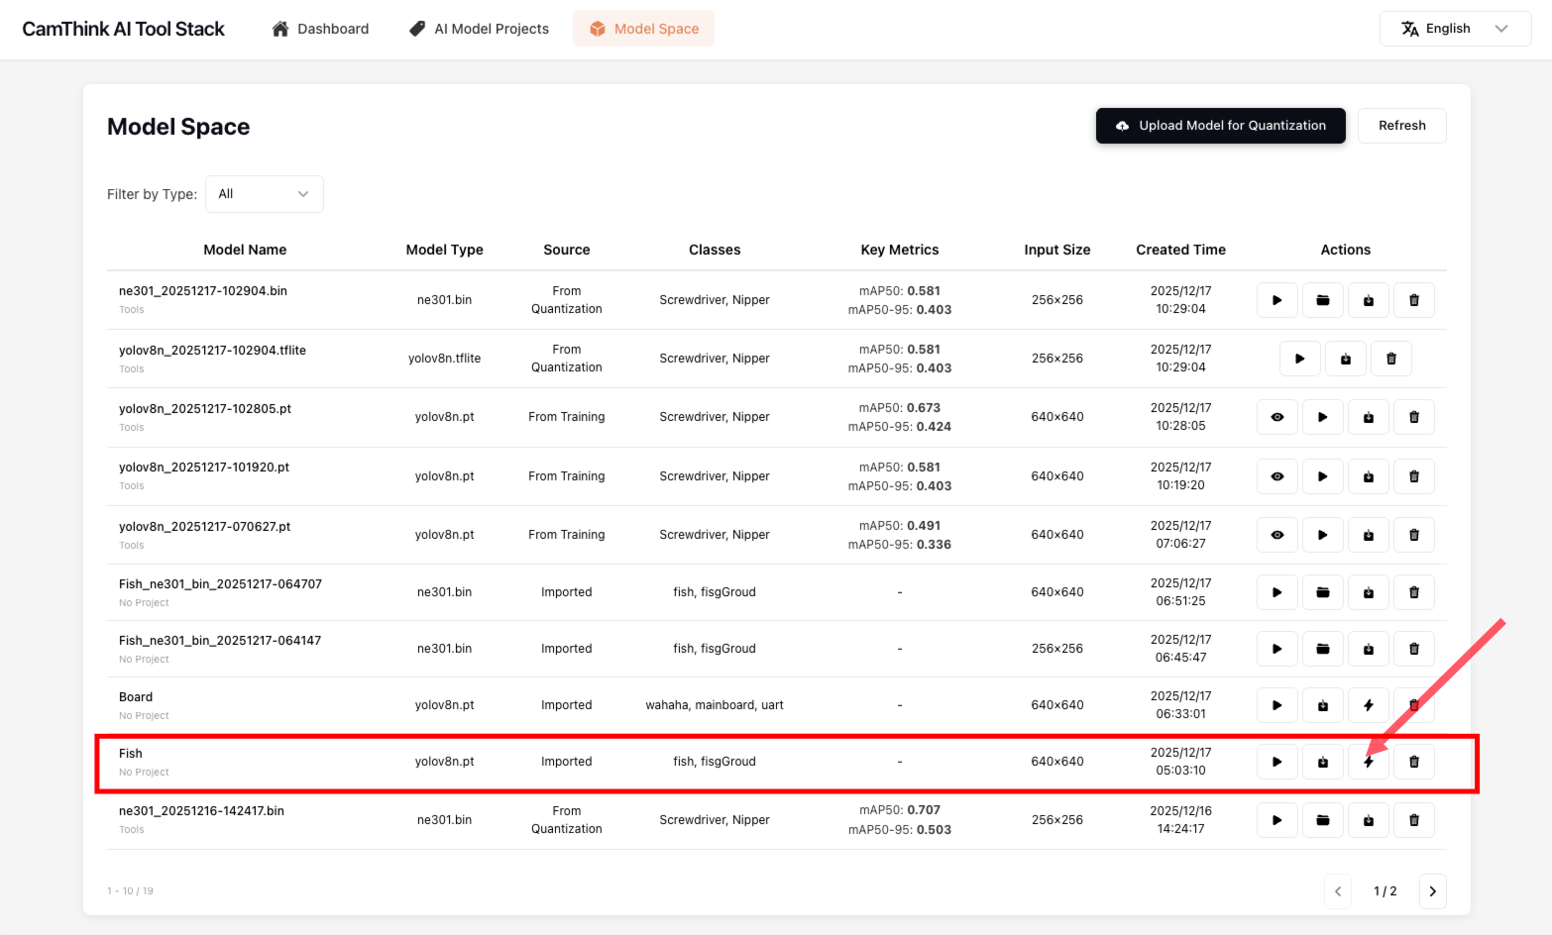Delete the ne301_20251216-142417.bin model
This screenshot has width=1552, height=935.
pyautogui.click(x=1413, y=820)
